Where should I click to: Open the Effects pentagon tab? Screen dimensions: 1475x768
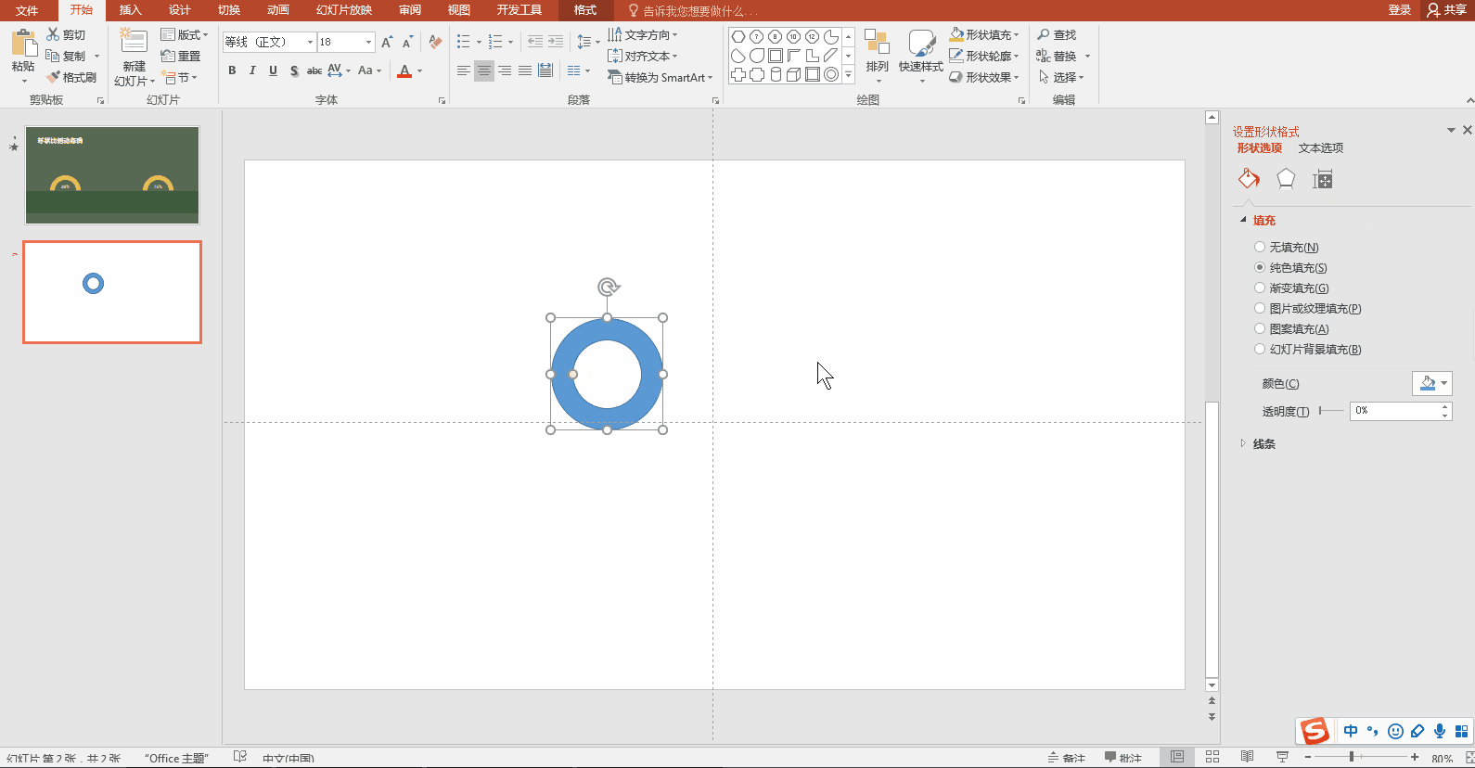[1286, 179]
